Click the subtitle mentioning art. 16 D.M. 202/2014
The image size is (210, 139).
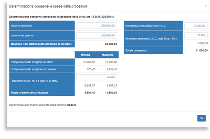61,17
